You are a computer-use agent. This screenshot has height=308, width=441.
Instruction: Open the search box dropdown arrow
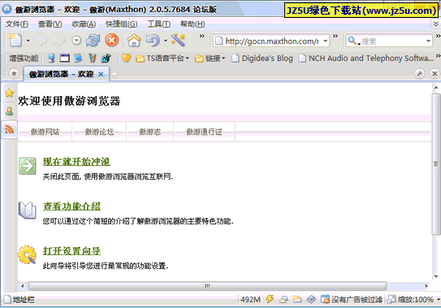click(428, 41)
